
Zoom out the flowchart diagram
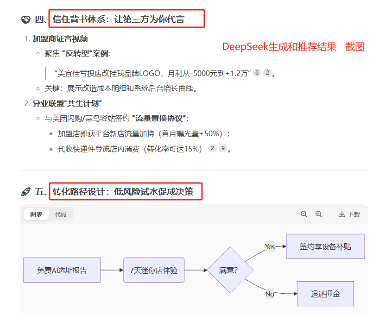(x=304, y=214)
